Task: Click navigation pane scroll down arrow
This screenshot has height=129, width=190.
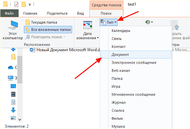Action: pos(20,120)
